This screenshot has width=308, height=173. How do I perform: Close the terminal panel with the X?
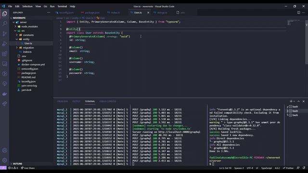pos(304,101)
